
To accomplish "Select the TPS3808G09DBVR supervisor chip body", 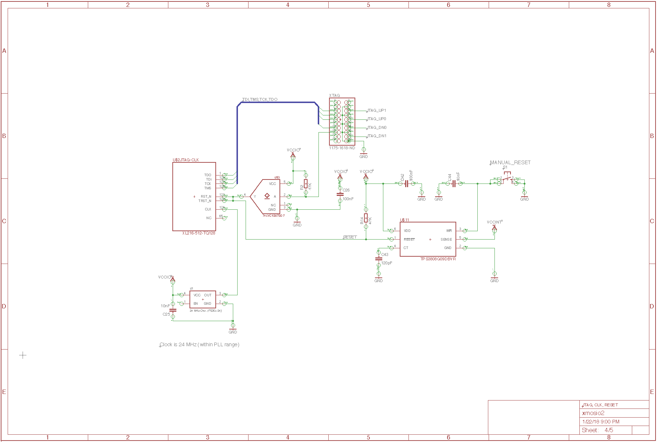I will tap(428, 239).
